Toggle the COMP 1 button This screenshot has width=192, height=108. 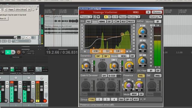point(99,56)
